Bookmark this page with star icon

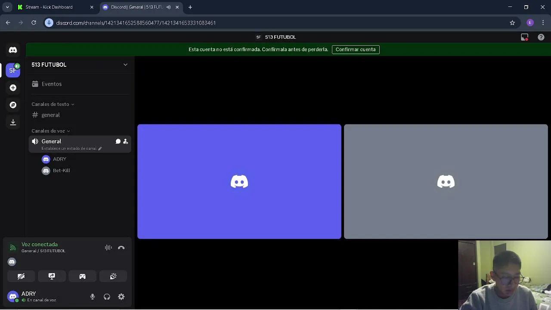coord(512,23)
